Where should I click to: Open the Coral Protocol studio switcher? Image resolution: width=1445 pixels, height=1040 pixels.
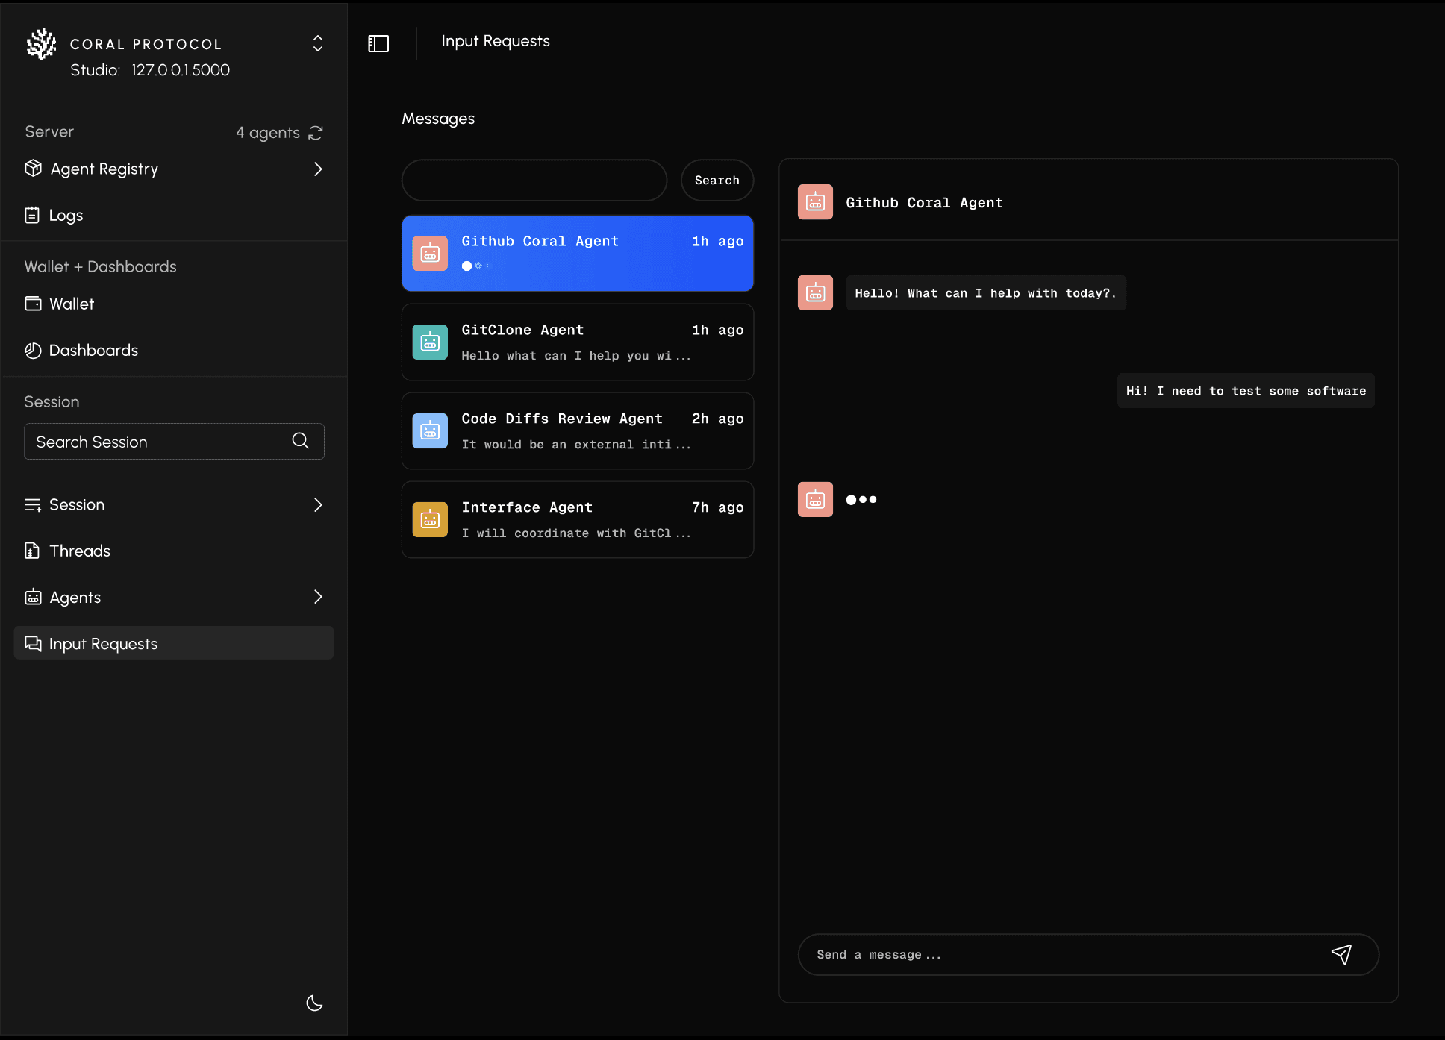point(317,44)
